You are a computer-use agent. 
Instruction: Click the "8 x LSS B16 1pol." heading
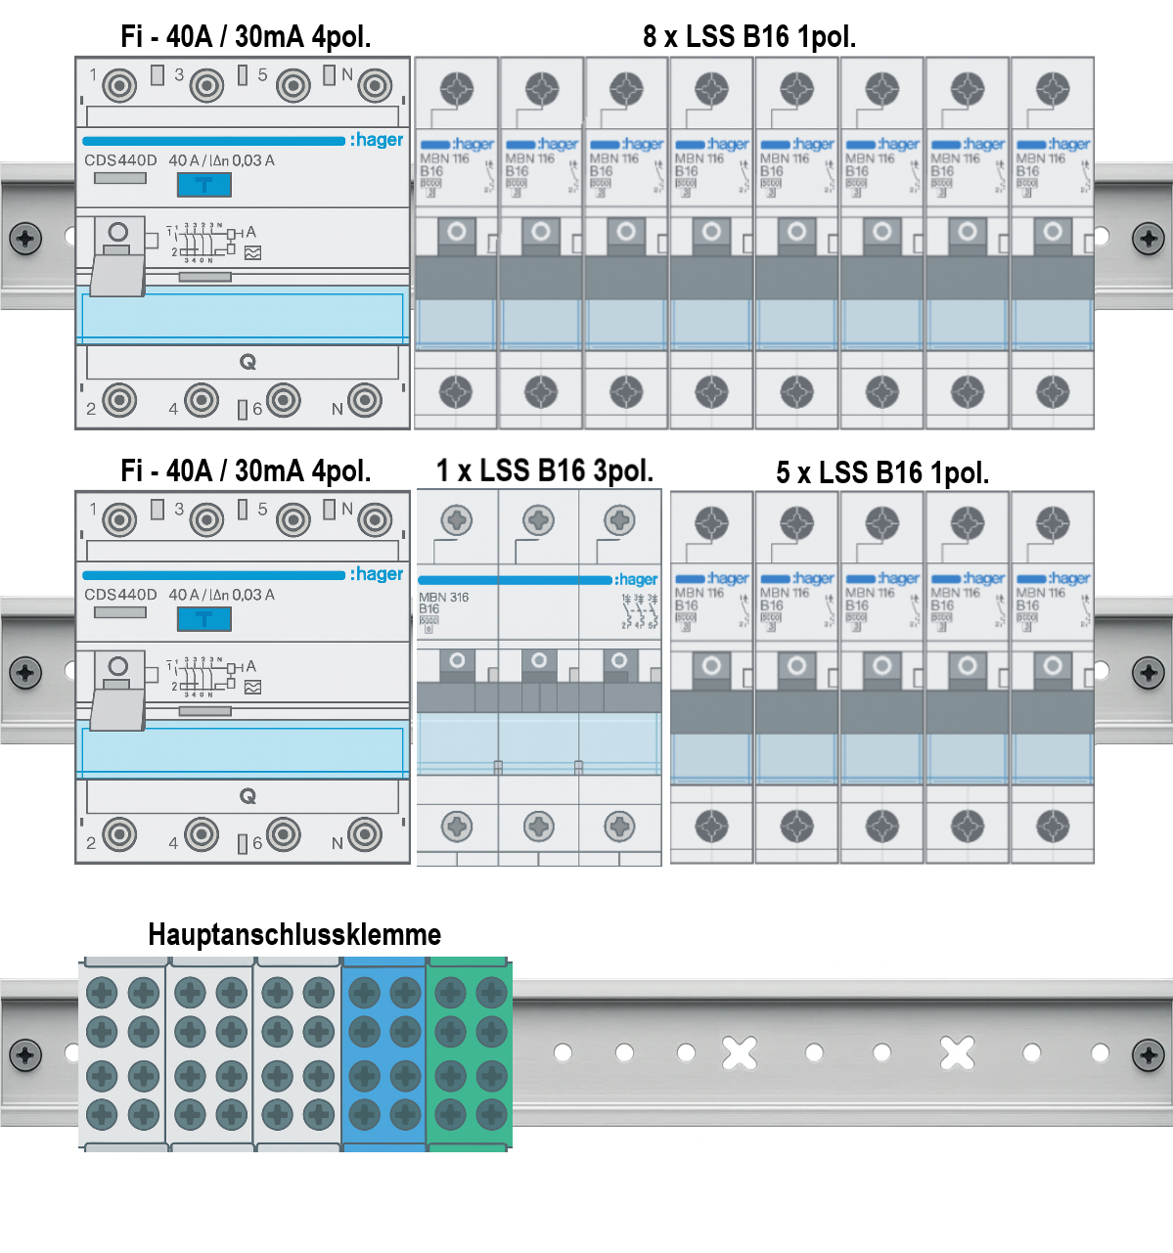pos(749,37)
